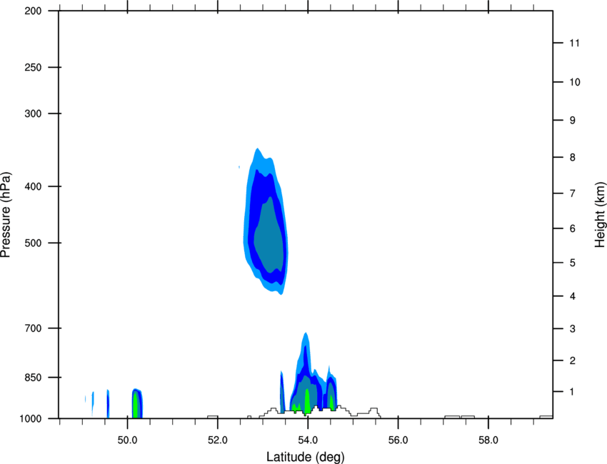The height and width of the screenshot is (464, 607).
Task: Pick the 7 km height tick label
Action: coord(573,193)
